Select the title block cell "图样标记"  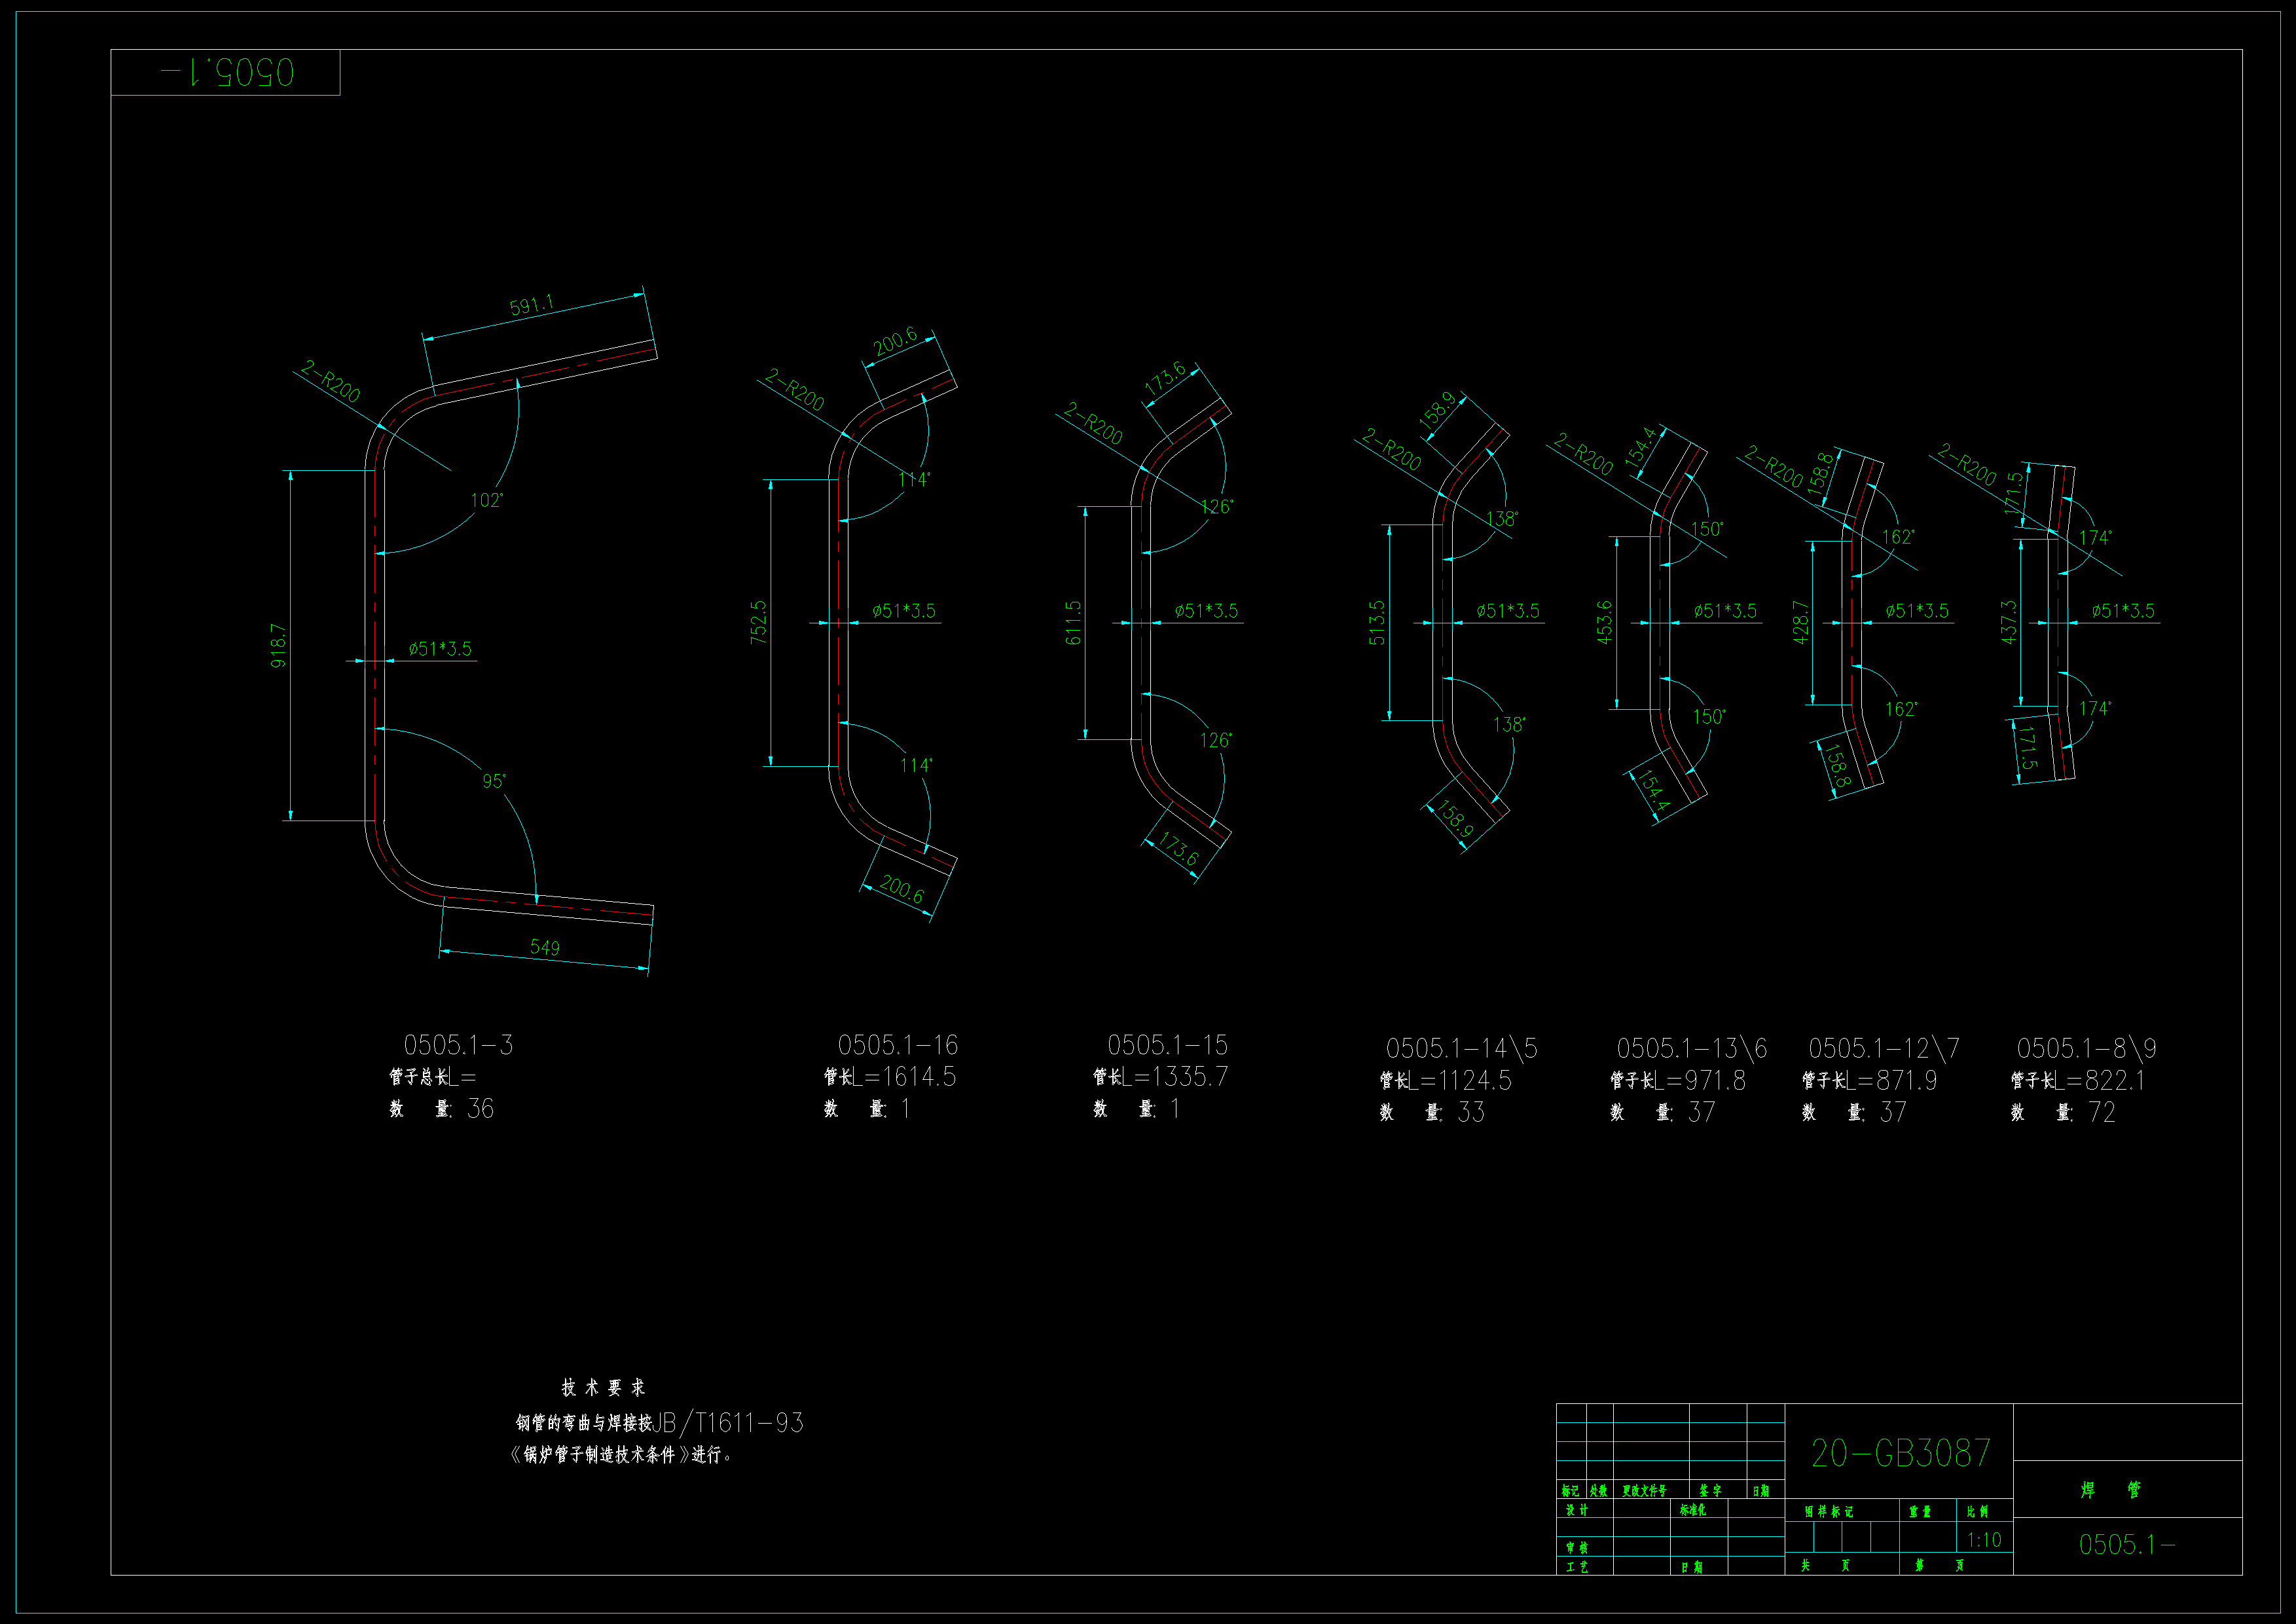(1829, 1511)
